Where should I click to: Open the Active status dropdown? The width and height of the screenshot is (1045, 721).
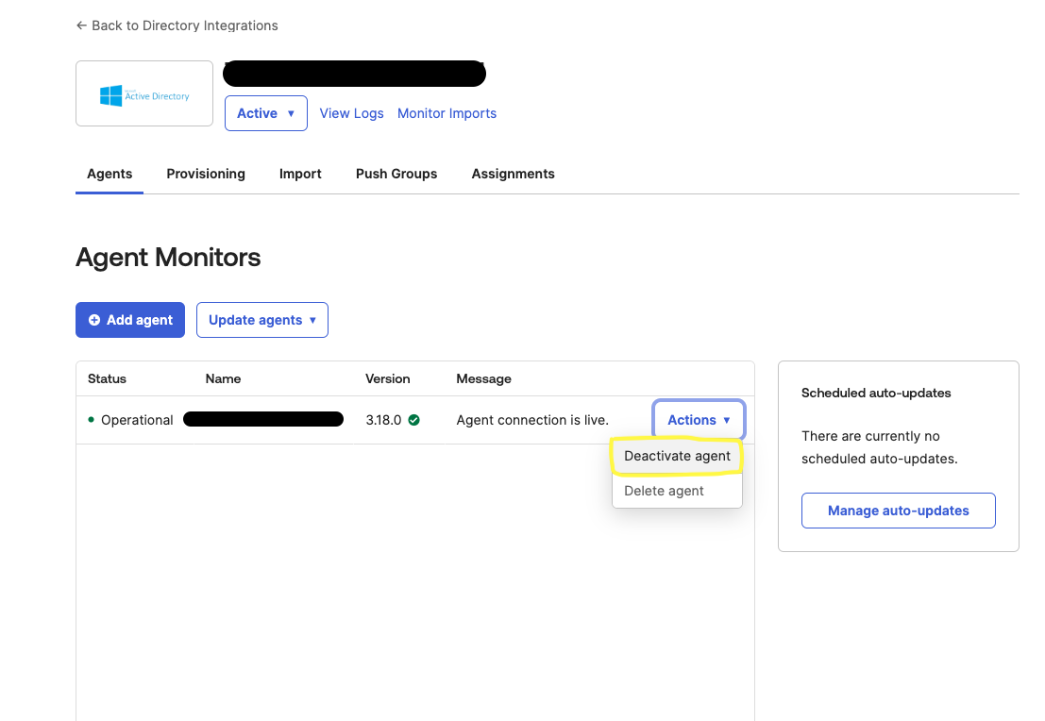265,113
